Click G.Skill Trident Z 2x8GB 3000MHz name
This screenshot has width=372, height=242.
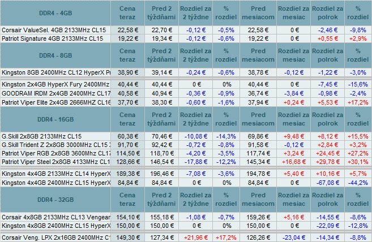[56, 145]
